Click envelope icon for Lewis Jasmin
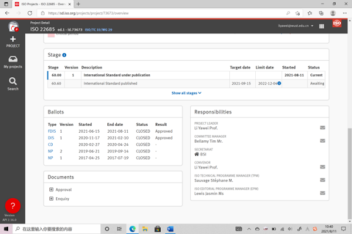Viewport: 352px width, 234px height. tap(322, 193)
